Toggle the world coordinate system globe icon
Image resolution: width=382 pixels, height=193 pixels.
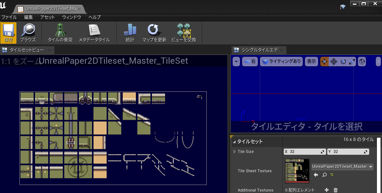tap(362, 62)
